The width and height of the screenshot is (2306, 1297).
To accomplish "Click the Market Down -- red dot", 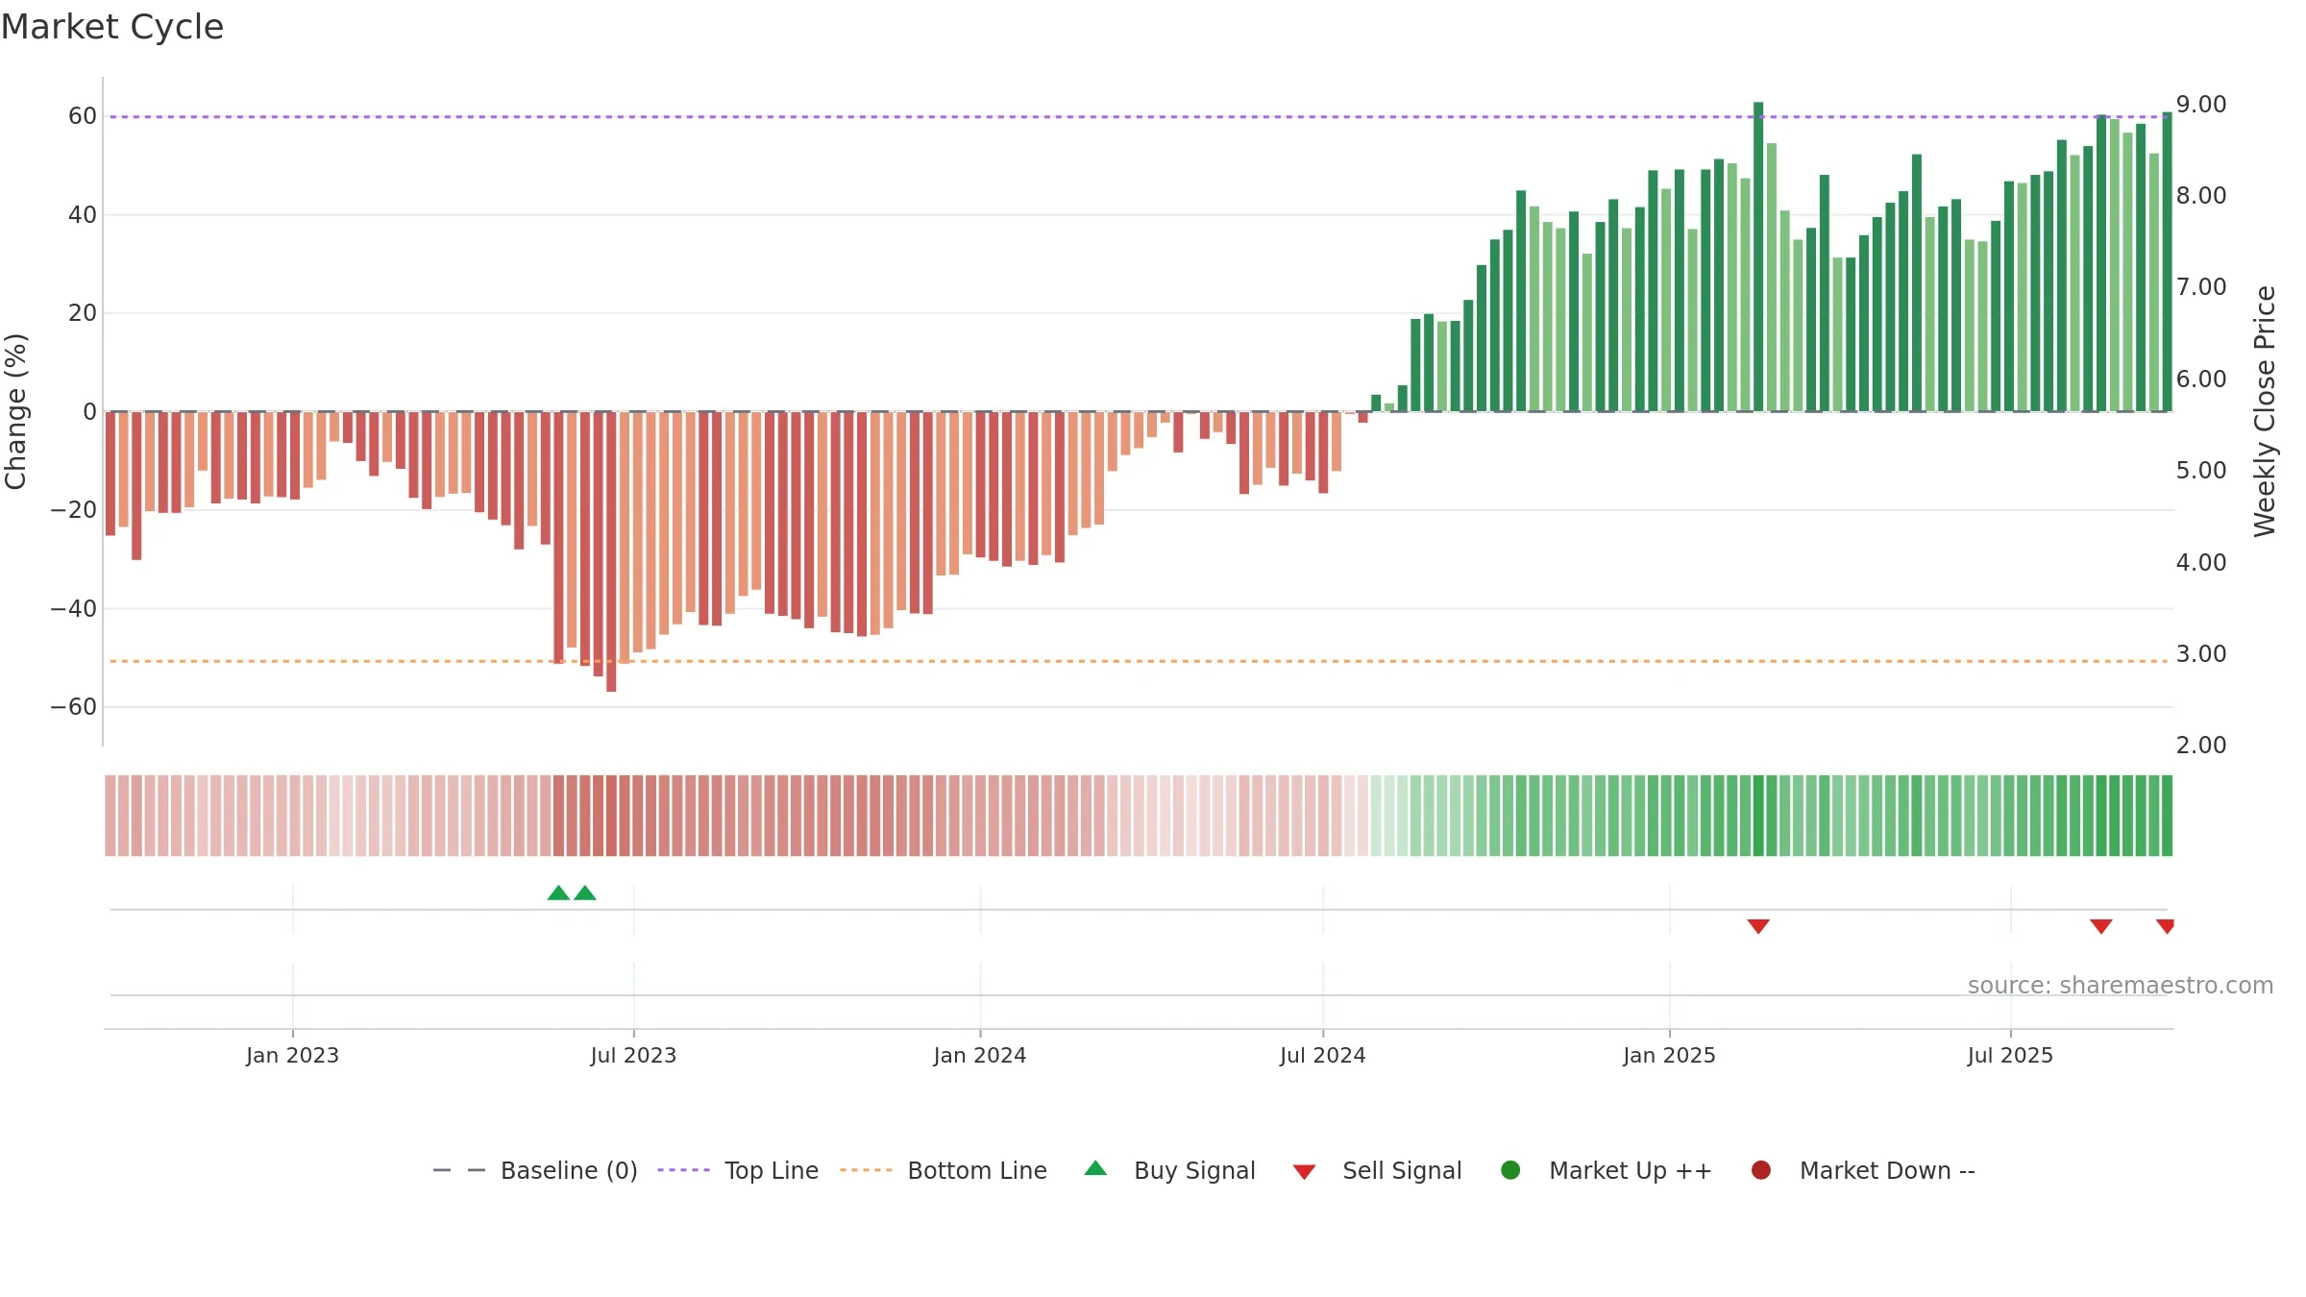I will 1761,1170.
